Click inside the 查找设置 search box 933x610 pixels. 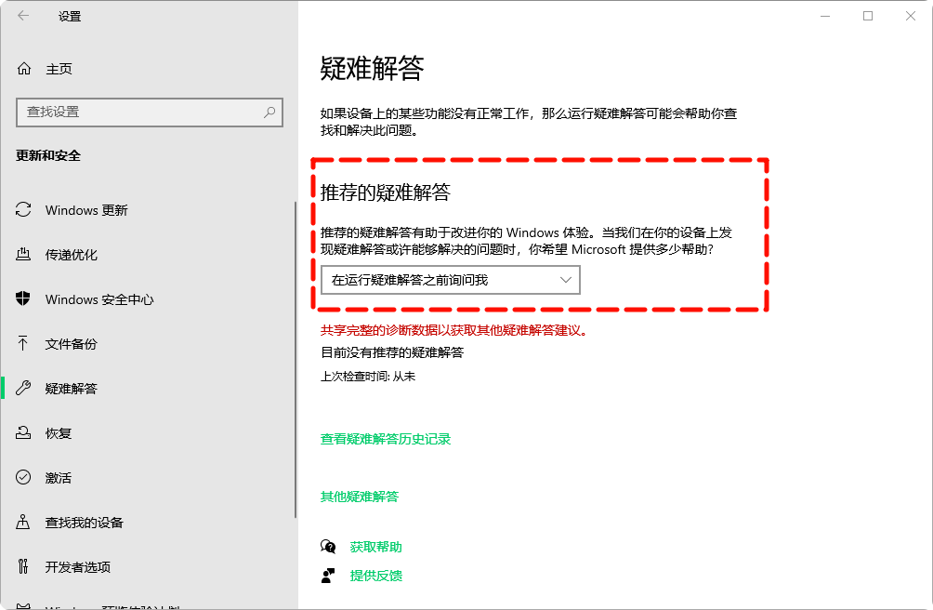coord(139,112)
